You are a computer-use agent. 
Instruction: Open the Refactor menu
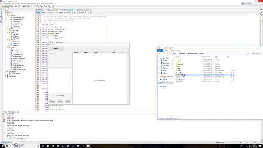22,4
